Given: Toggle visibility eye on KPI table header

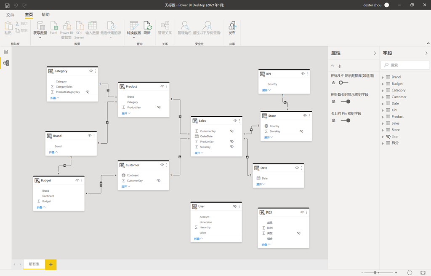Looking at the screenshot, I should [302, 74].
